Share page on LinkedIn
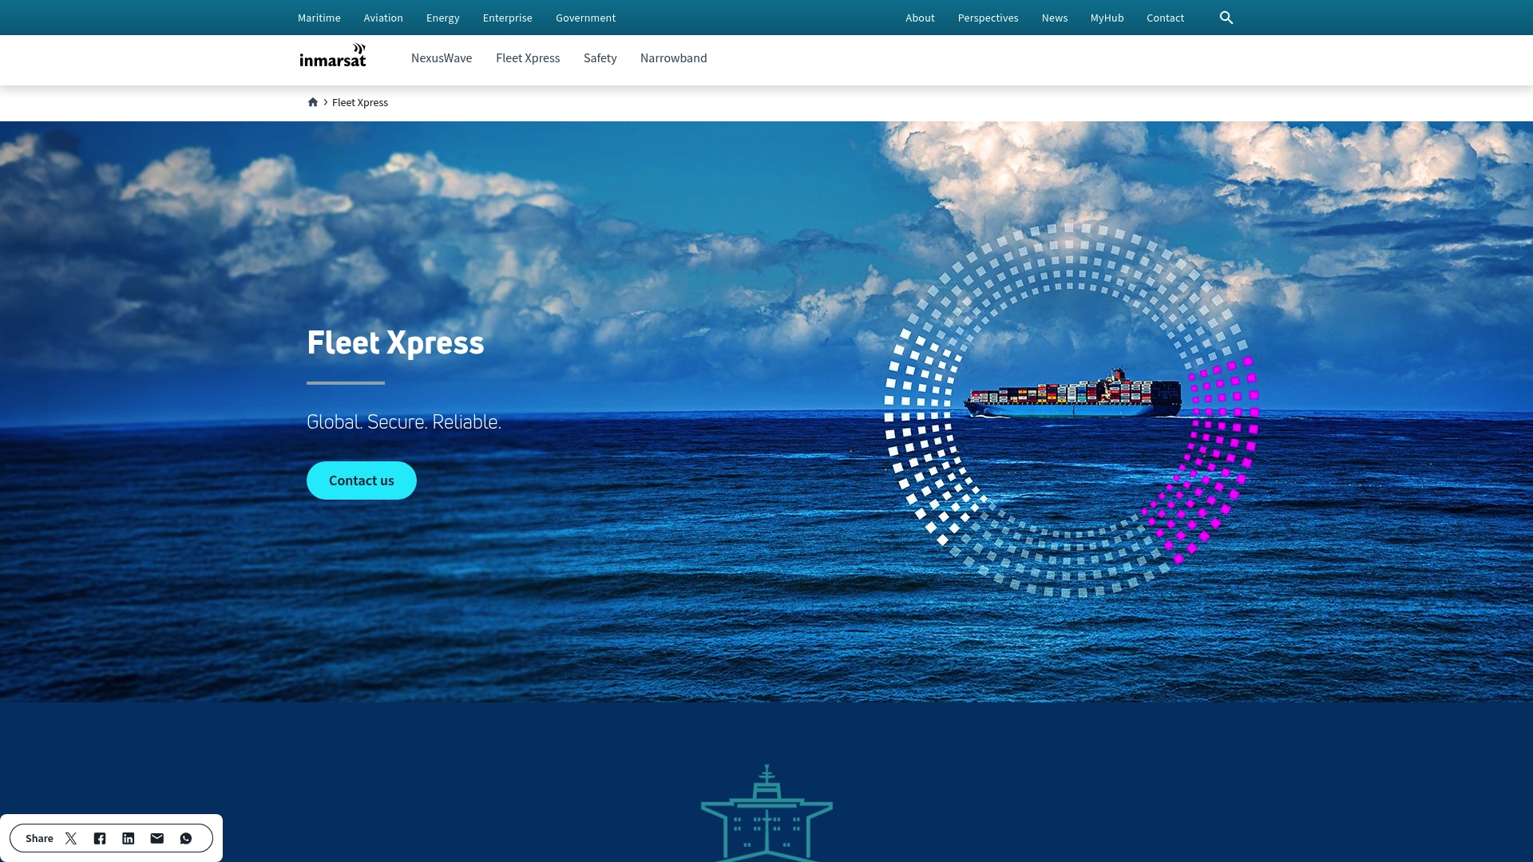 tap(129, 838)
